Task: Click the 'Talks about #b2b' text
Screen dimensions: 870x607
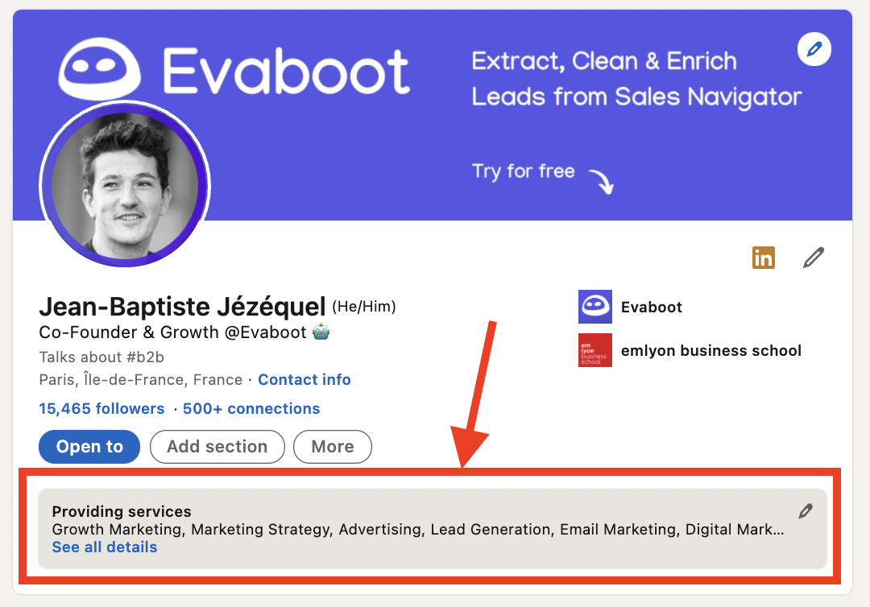Action: (x=101, y=357)
